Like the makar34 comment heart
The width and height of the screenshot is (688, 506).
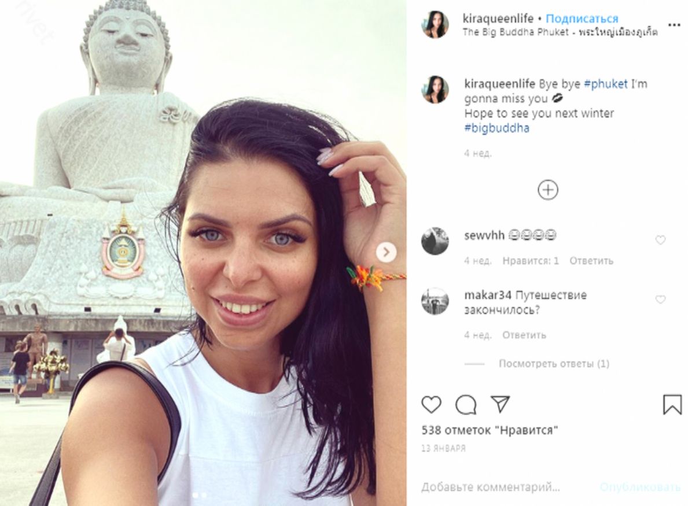(x=660, y=300)
